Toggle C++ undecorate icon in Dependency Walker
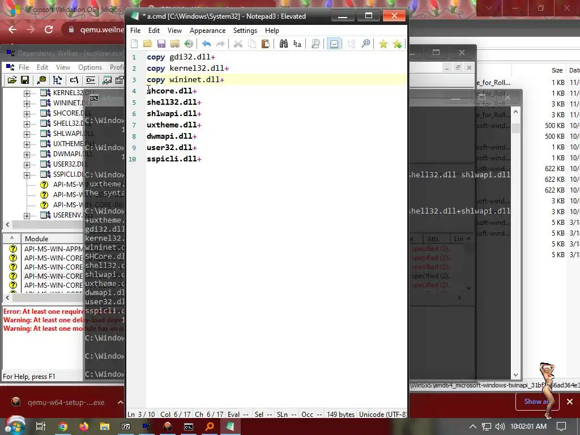 coord(90,80)
